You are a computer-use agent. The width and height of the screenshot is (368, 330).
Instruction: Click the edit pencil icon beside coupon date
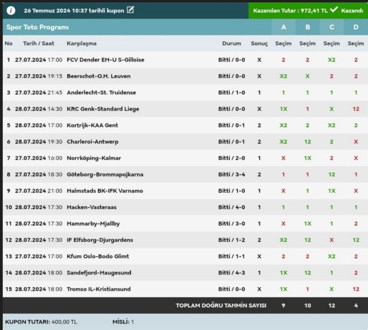click(130, 10)
